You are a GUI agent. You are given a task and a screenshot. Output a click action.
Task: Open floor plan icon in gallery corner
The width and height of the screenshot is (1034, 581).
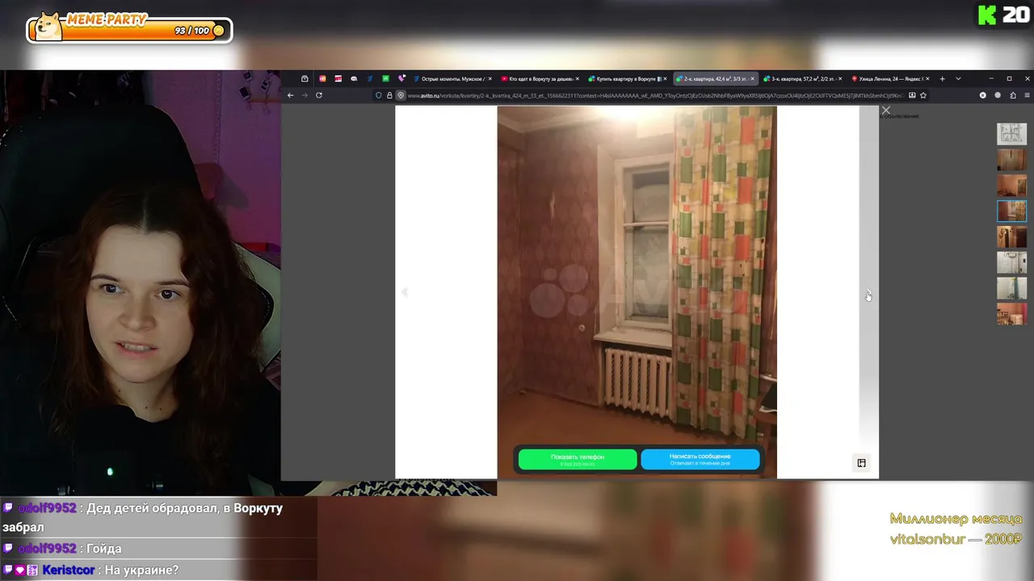(x=861, y=463)
